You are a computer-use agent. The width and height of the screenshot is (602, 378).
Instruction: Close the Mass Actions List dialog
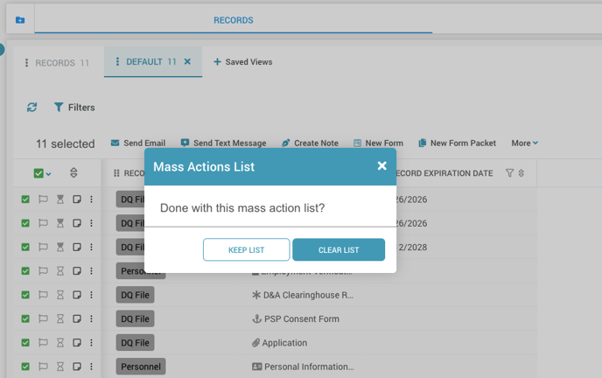coord(381,166)
